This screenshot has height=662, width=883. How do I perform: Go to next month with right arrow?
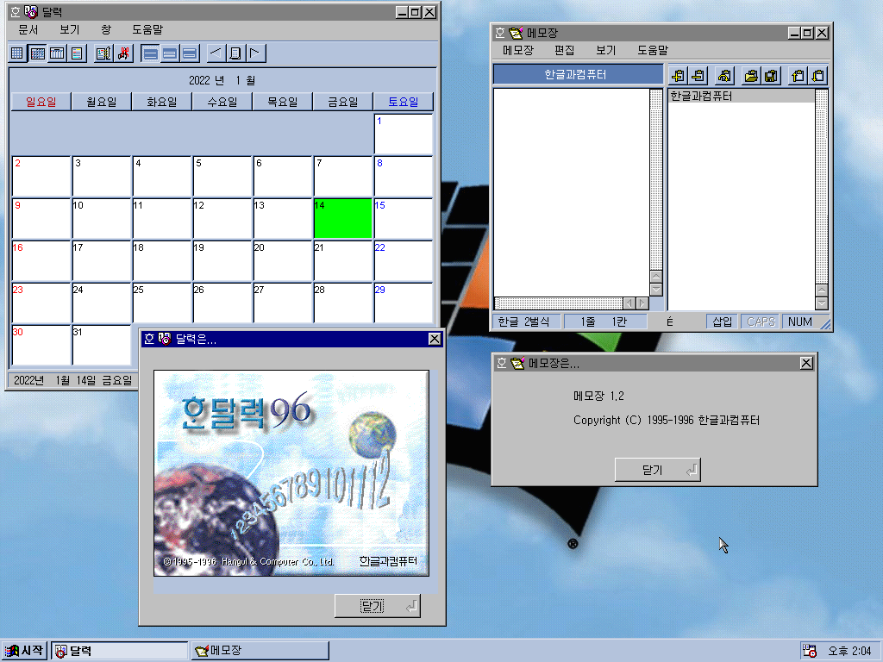(x=255, y=53)
